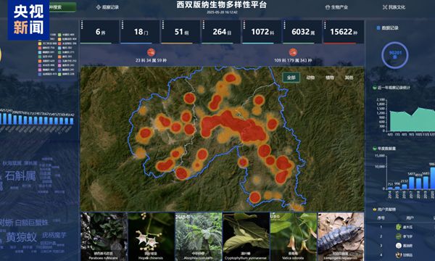
Task: Select the 全部 map filter
Action: tap(291, 78)
